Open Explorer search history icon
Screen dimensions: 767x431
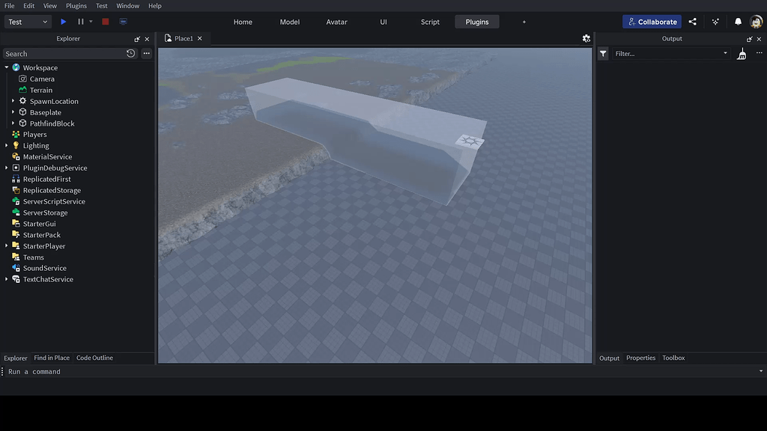pos(130,54)
